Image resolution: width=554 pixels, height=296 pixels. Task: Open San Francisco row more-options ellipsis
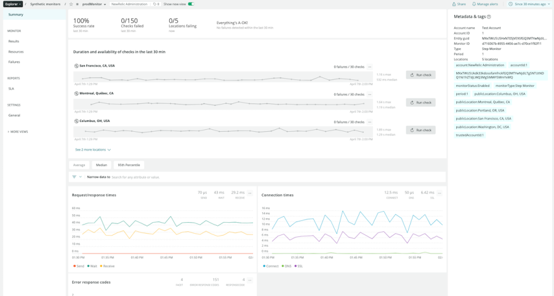[369, 66]
